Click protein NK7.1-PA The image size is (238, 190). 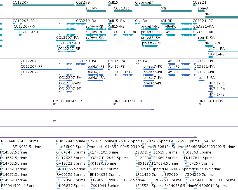216,89
